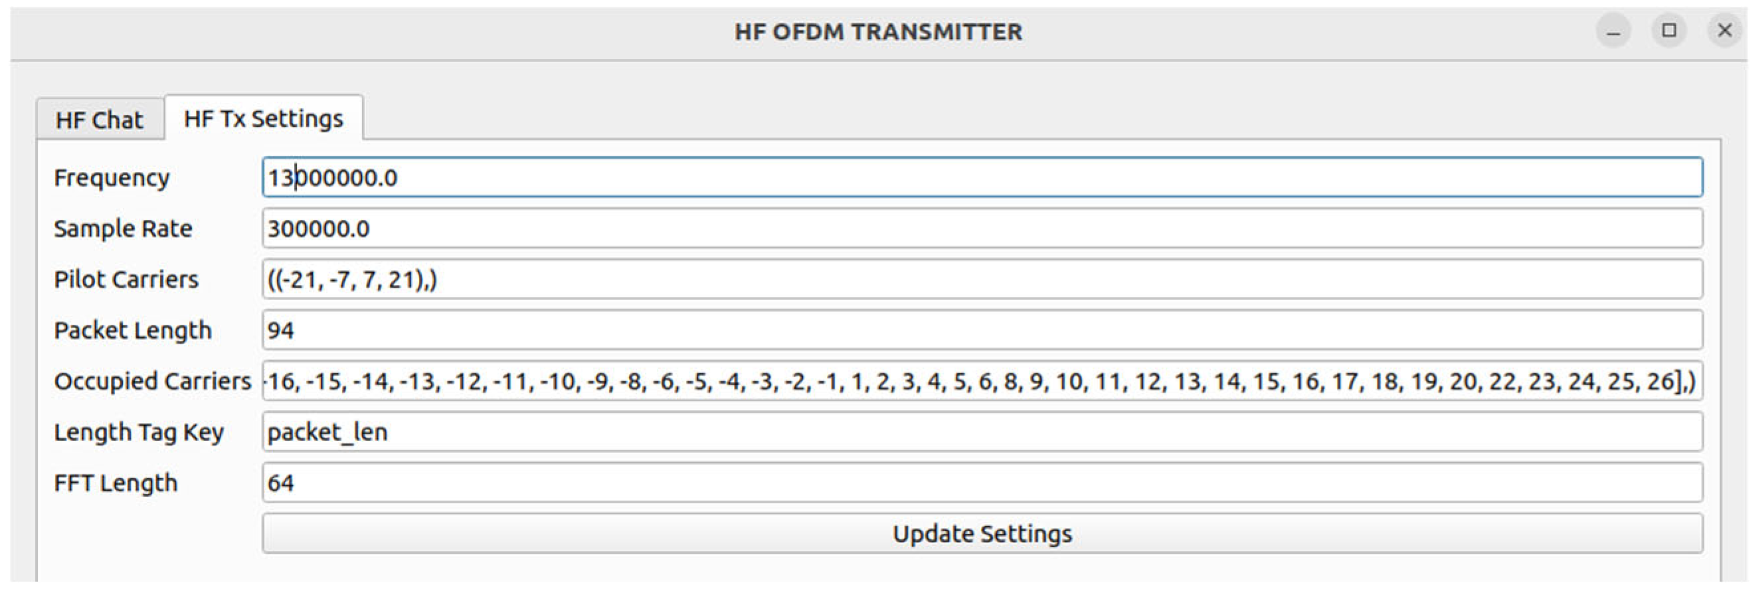
Task: Place cursor in Packet Length field
Action: tap(982, 331)
